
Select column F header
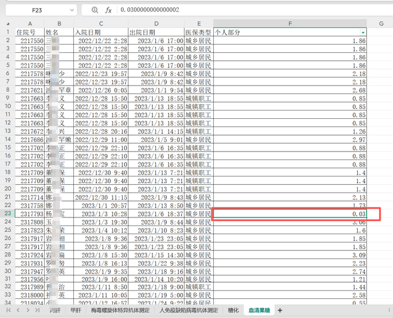[x=290, y=23]
